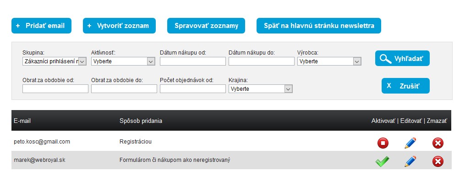The width and height of the screenshot is (465, 177).
Task: Create a list with Vytvoriť zoznam
Action: point(119,26)
